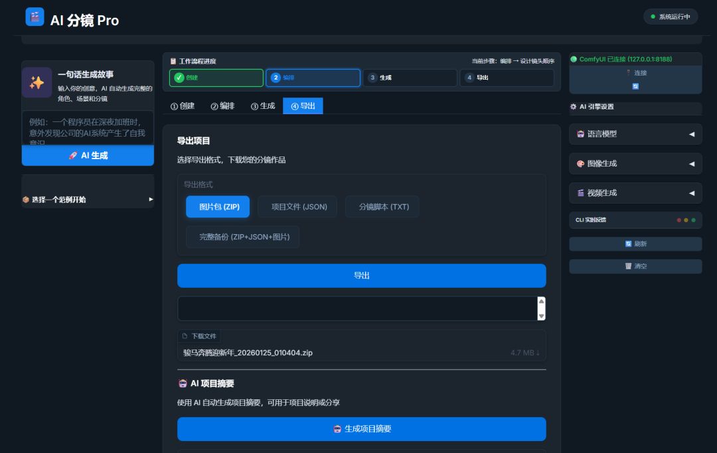
Task: Select the 图片包 (ZIP) export format
Action: pos(217,206)
